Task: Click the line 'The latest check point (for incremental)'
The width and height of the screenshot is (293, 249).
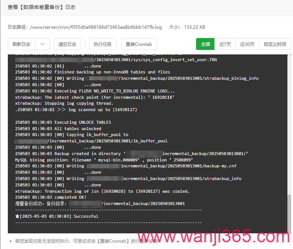Action: pyautogui.click(x=95, y=97)
